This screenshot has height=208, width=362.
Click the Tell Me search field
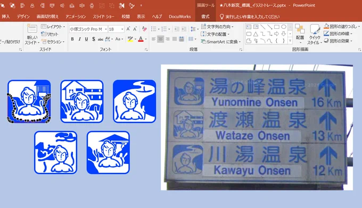click(250, 17)
